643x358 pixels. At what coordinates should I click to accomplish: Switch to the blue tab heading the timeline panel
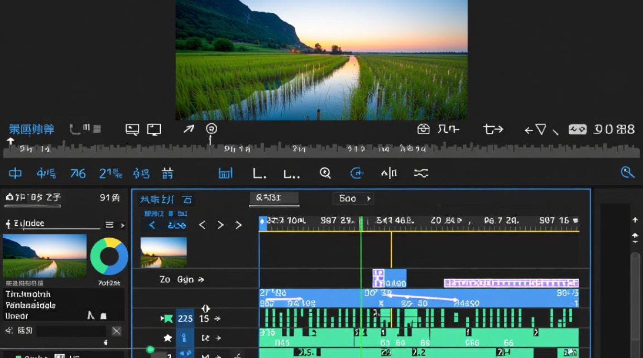(x=166, y=200)
